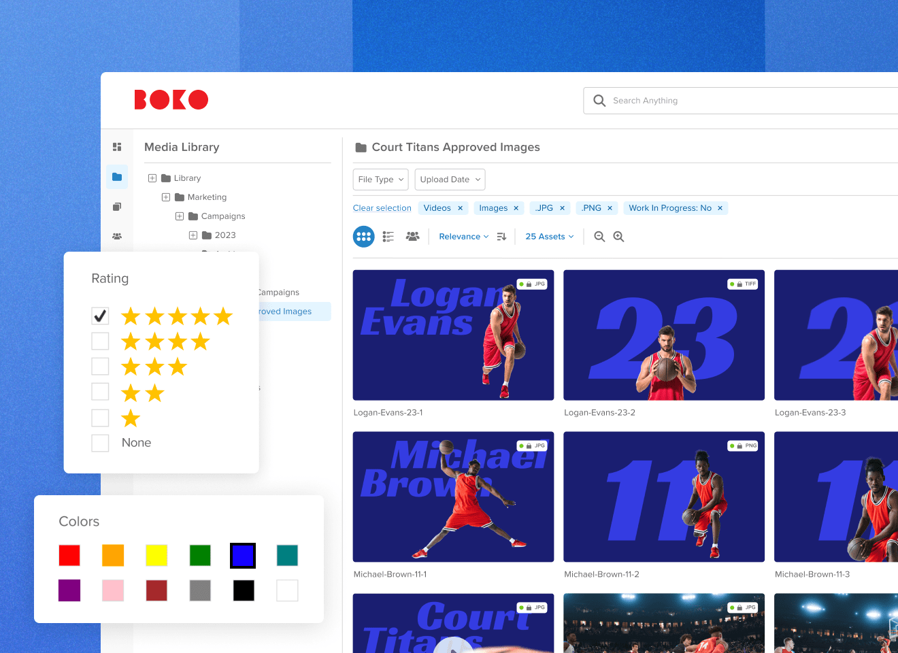Click the folder icon beside Court Titans Approved Images
898x653 pixels.
361,148
